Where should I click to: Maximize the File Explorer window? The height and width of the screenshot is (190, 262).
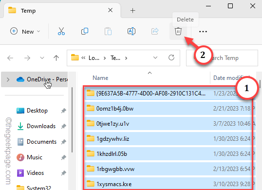tap(230, 6)
